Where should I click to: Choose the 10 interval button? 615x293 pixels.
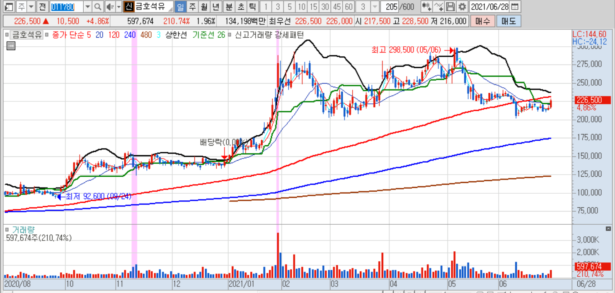pyautogui.click(x=302, y=7)
